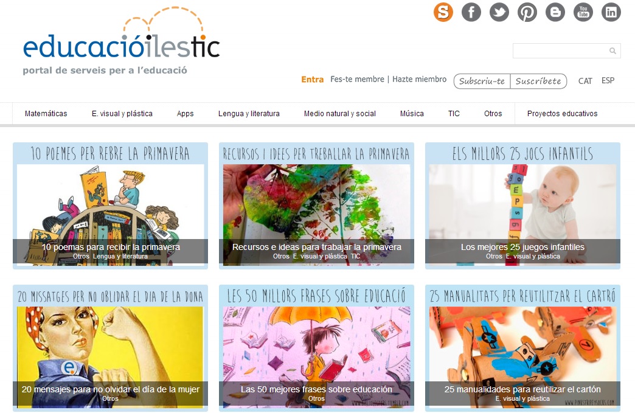The height and width of the screenshot is (413, 635).
Task: Click the search magnifier icon
Action: pos(612,50)
